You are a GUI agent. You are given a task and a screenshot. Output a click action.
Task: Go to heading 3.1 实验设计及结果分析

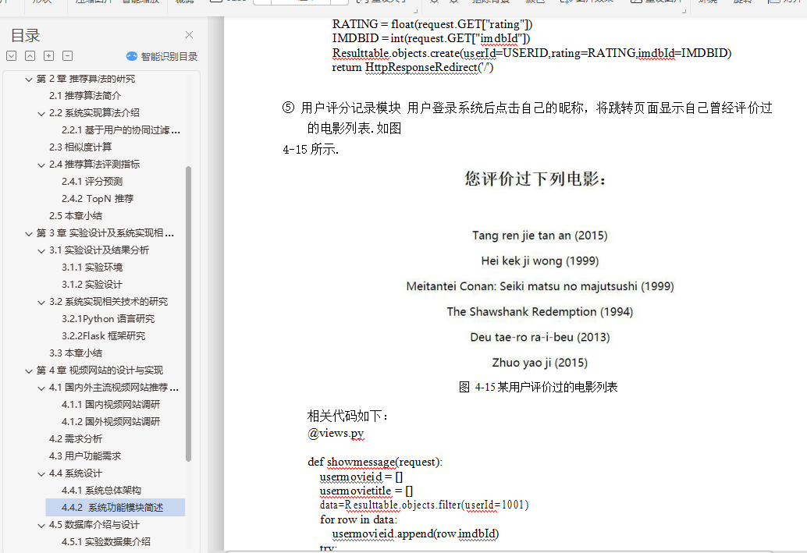(99, 250)
